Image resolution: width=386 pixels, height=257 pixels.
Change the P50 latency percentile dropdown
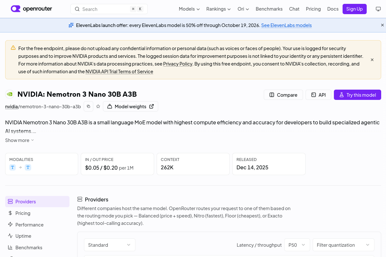[x=297, y=245]
